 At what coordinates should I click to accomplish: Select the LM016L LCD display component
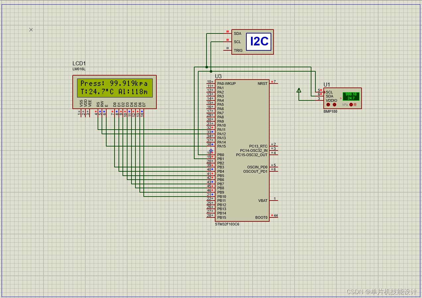point(115,92)
